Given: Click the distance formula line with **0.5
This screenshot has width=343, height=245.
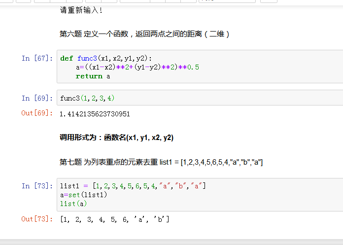Looking at the screenshot, I should pos(137,67).
